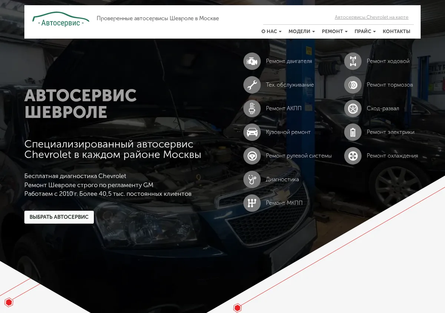Select the steering wheel icon

(252, 156)
